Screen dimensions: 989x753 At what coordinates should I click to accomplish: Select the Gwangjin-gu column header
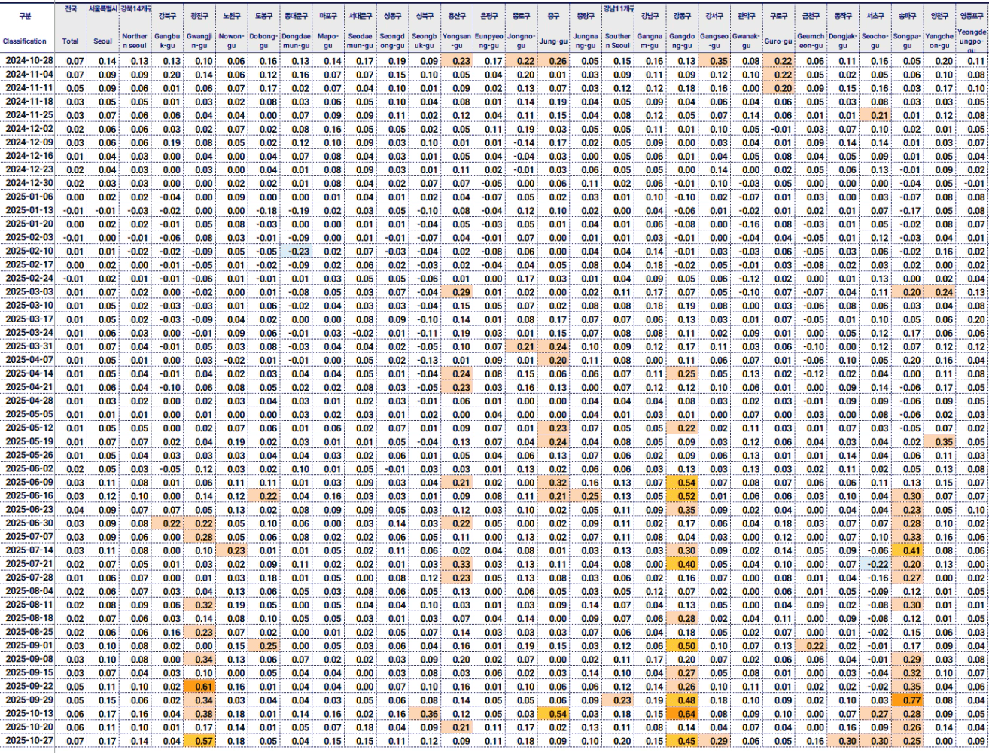pyautogui.click(x=199, y=41)
